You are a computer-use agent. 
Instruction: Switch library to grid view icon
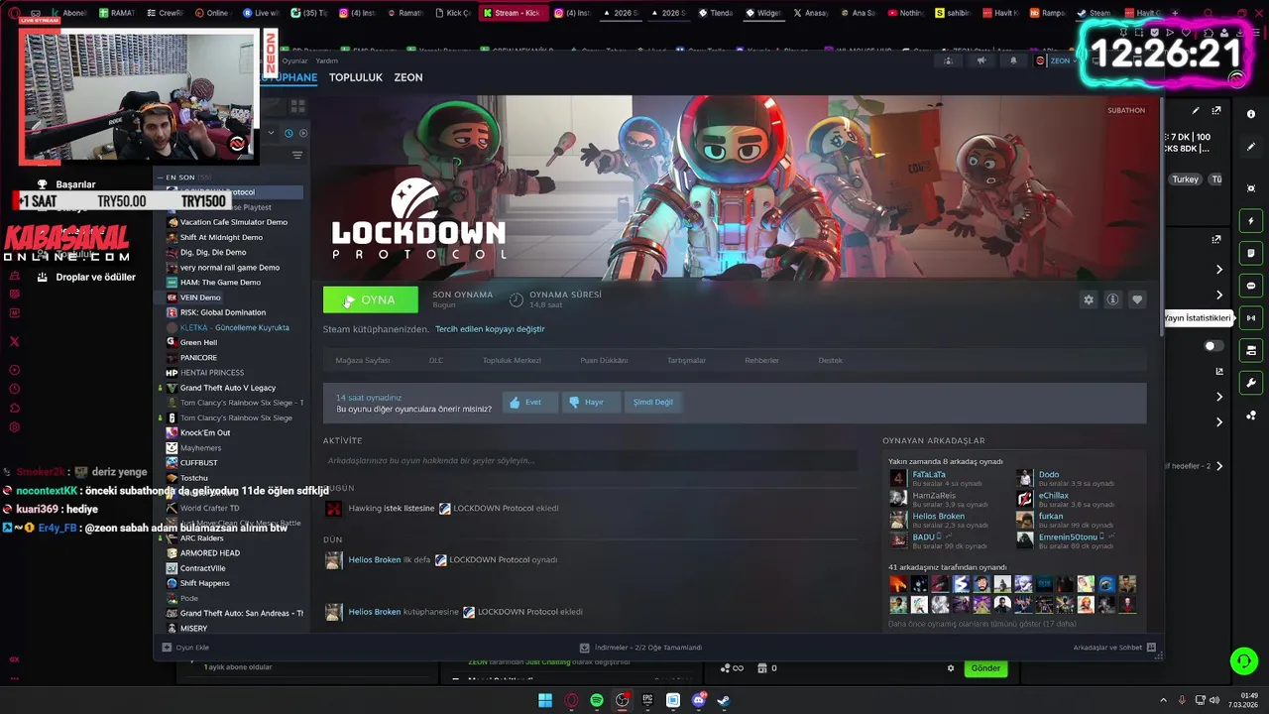coord(297,105)
